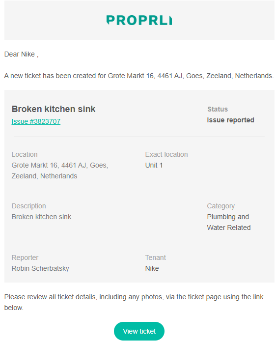Click the Proprli logo
This screenshot has height=342, width=275.
[x=139, y=20]
